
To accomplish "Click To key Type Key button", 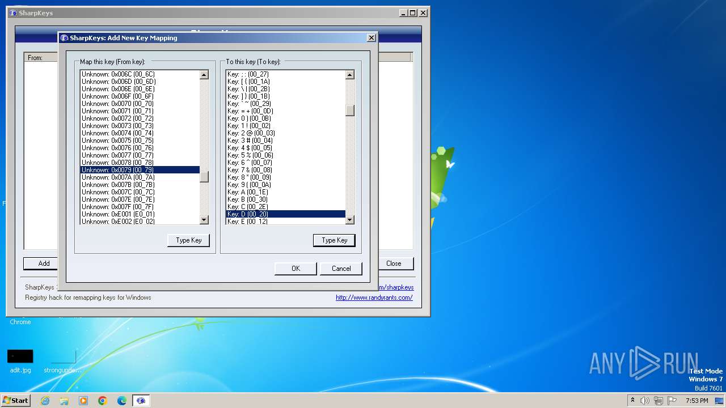I will pyautogui.click(x=335, y=240).
